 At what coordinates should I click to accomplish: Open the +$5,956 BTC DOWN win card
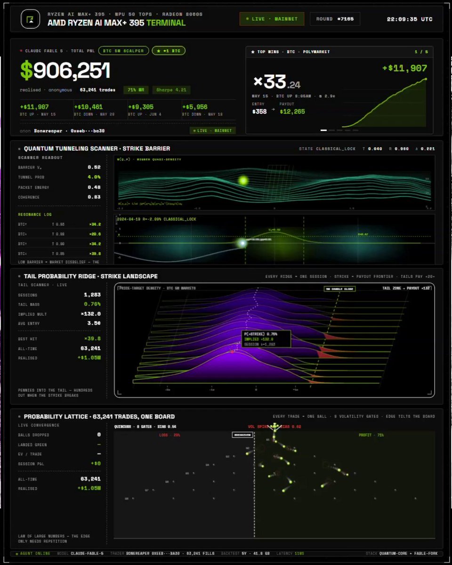coord(209,111)
